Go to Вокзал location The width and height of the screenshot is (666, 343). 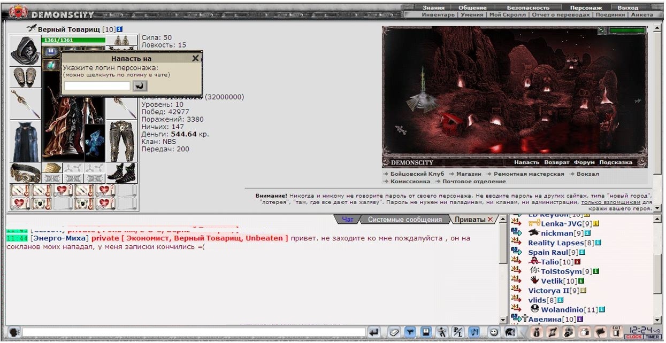[587, 174]
